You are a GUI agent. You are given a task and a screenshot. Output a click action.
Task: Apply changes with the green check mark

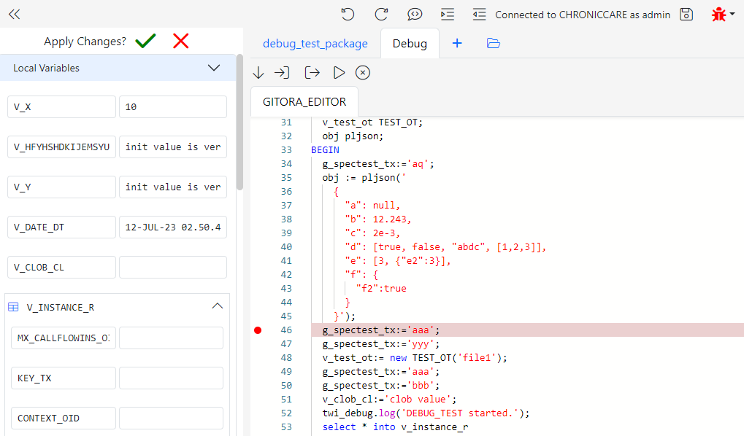pyautogui.click(x=145, y=41)
